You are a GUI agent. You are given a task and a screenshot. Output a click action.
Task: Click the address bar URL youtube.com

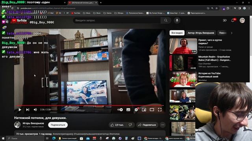(x=48, y=8)
